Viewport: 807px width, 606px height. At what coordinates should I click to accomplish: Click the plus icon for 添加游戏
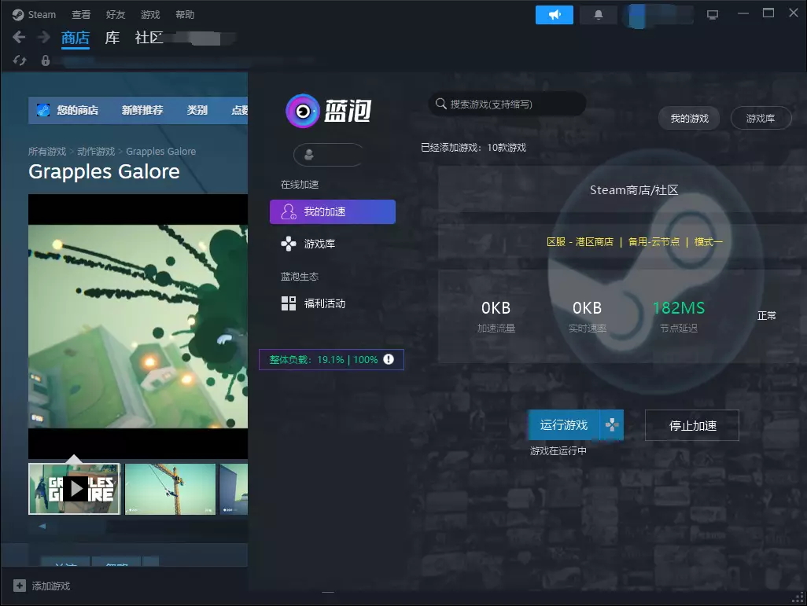[19, 586]
